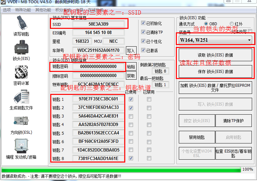Click the 车架号 field WDC2511652A061170
Viewport: 257px width, 181px height.
pyautogui.click(x=98, y=50)
